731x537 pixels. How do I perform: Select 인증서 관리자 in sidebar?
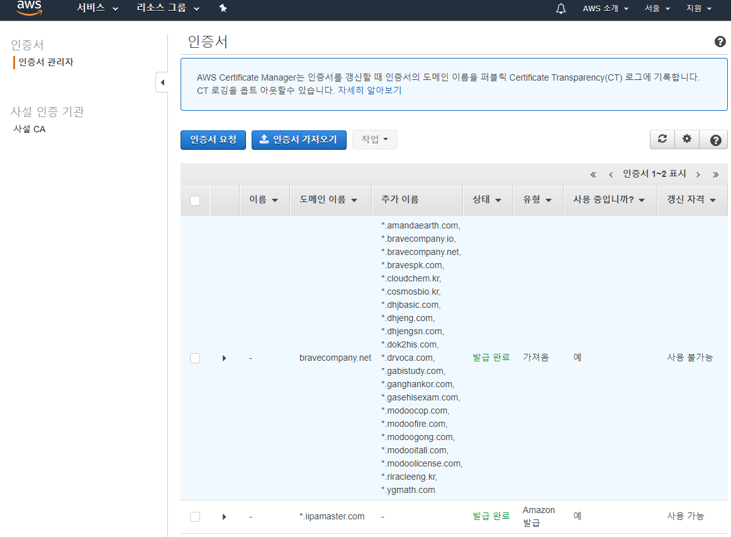coord(46,62)
